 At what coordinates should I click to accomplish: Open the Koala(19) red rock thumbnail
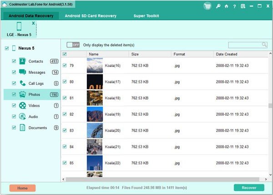(x=95, y=114)
